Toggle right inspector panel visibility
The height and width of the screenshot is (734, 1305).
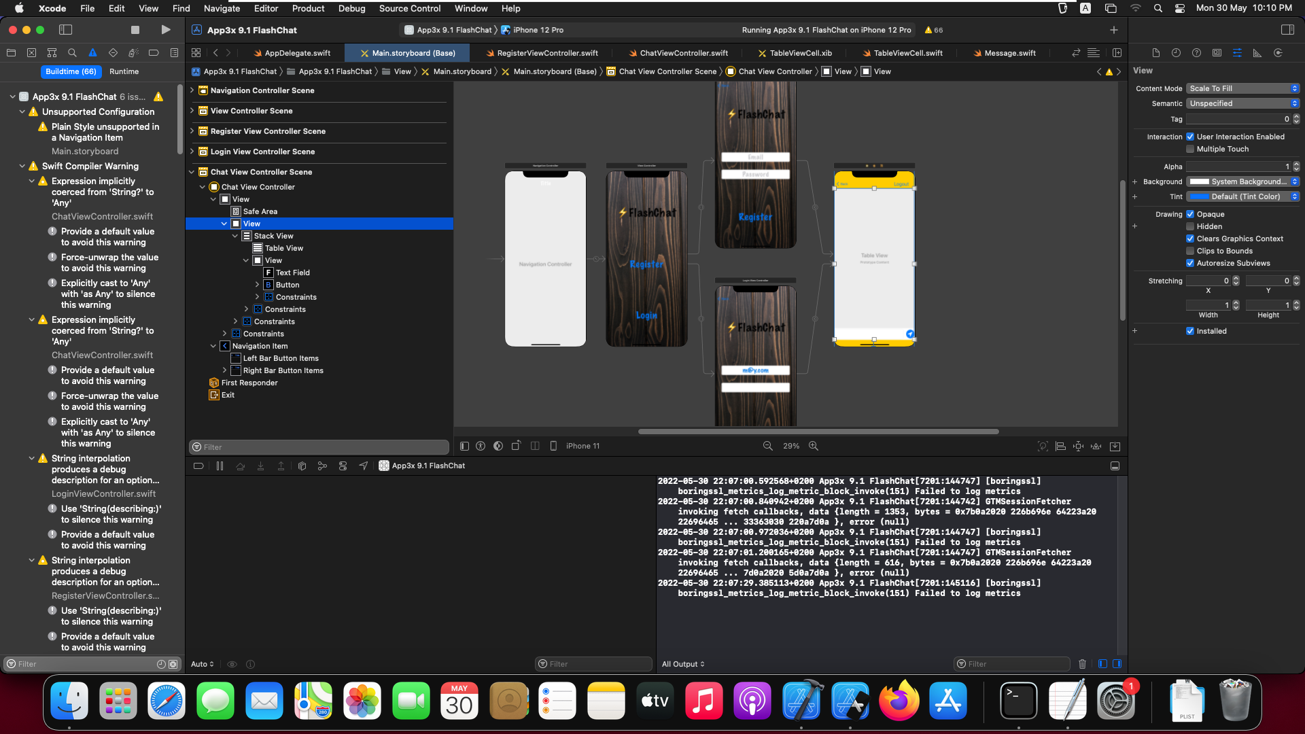(x=1287, y=30)
